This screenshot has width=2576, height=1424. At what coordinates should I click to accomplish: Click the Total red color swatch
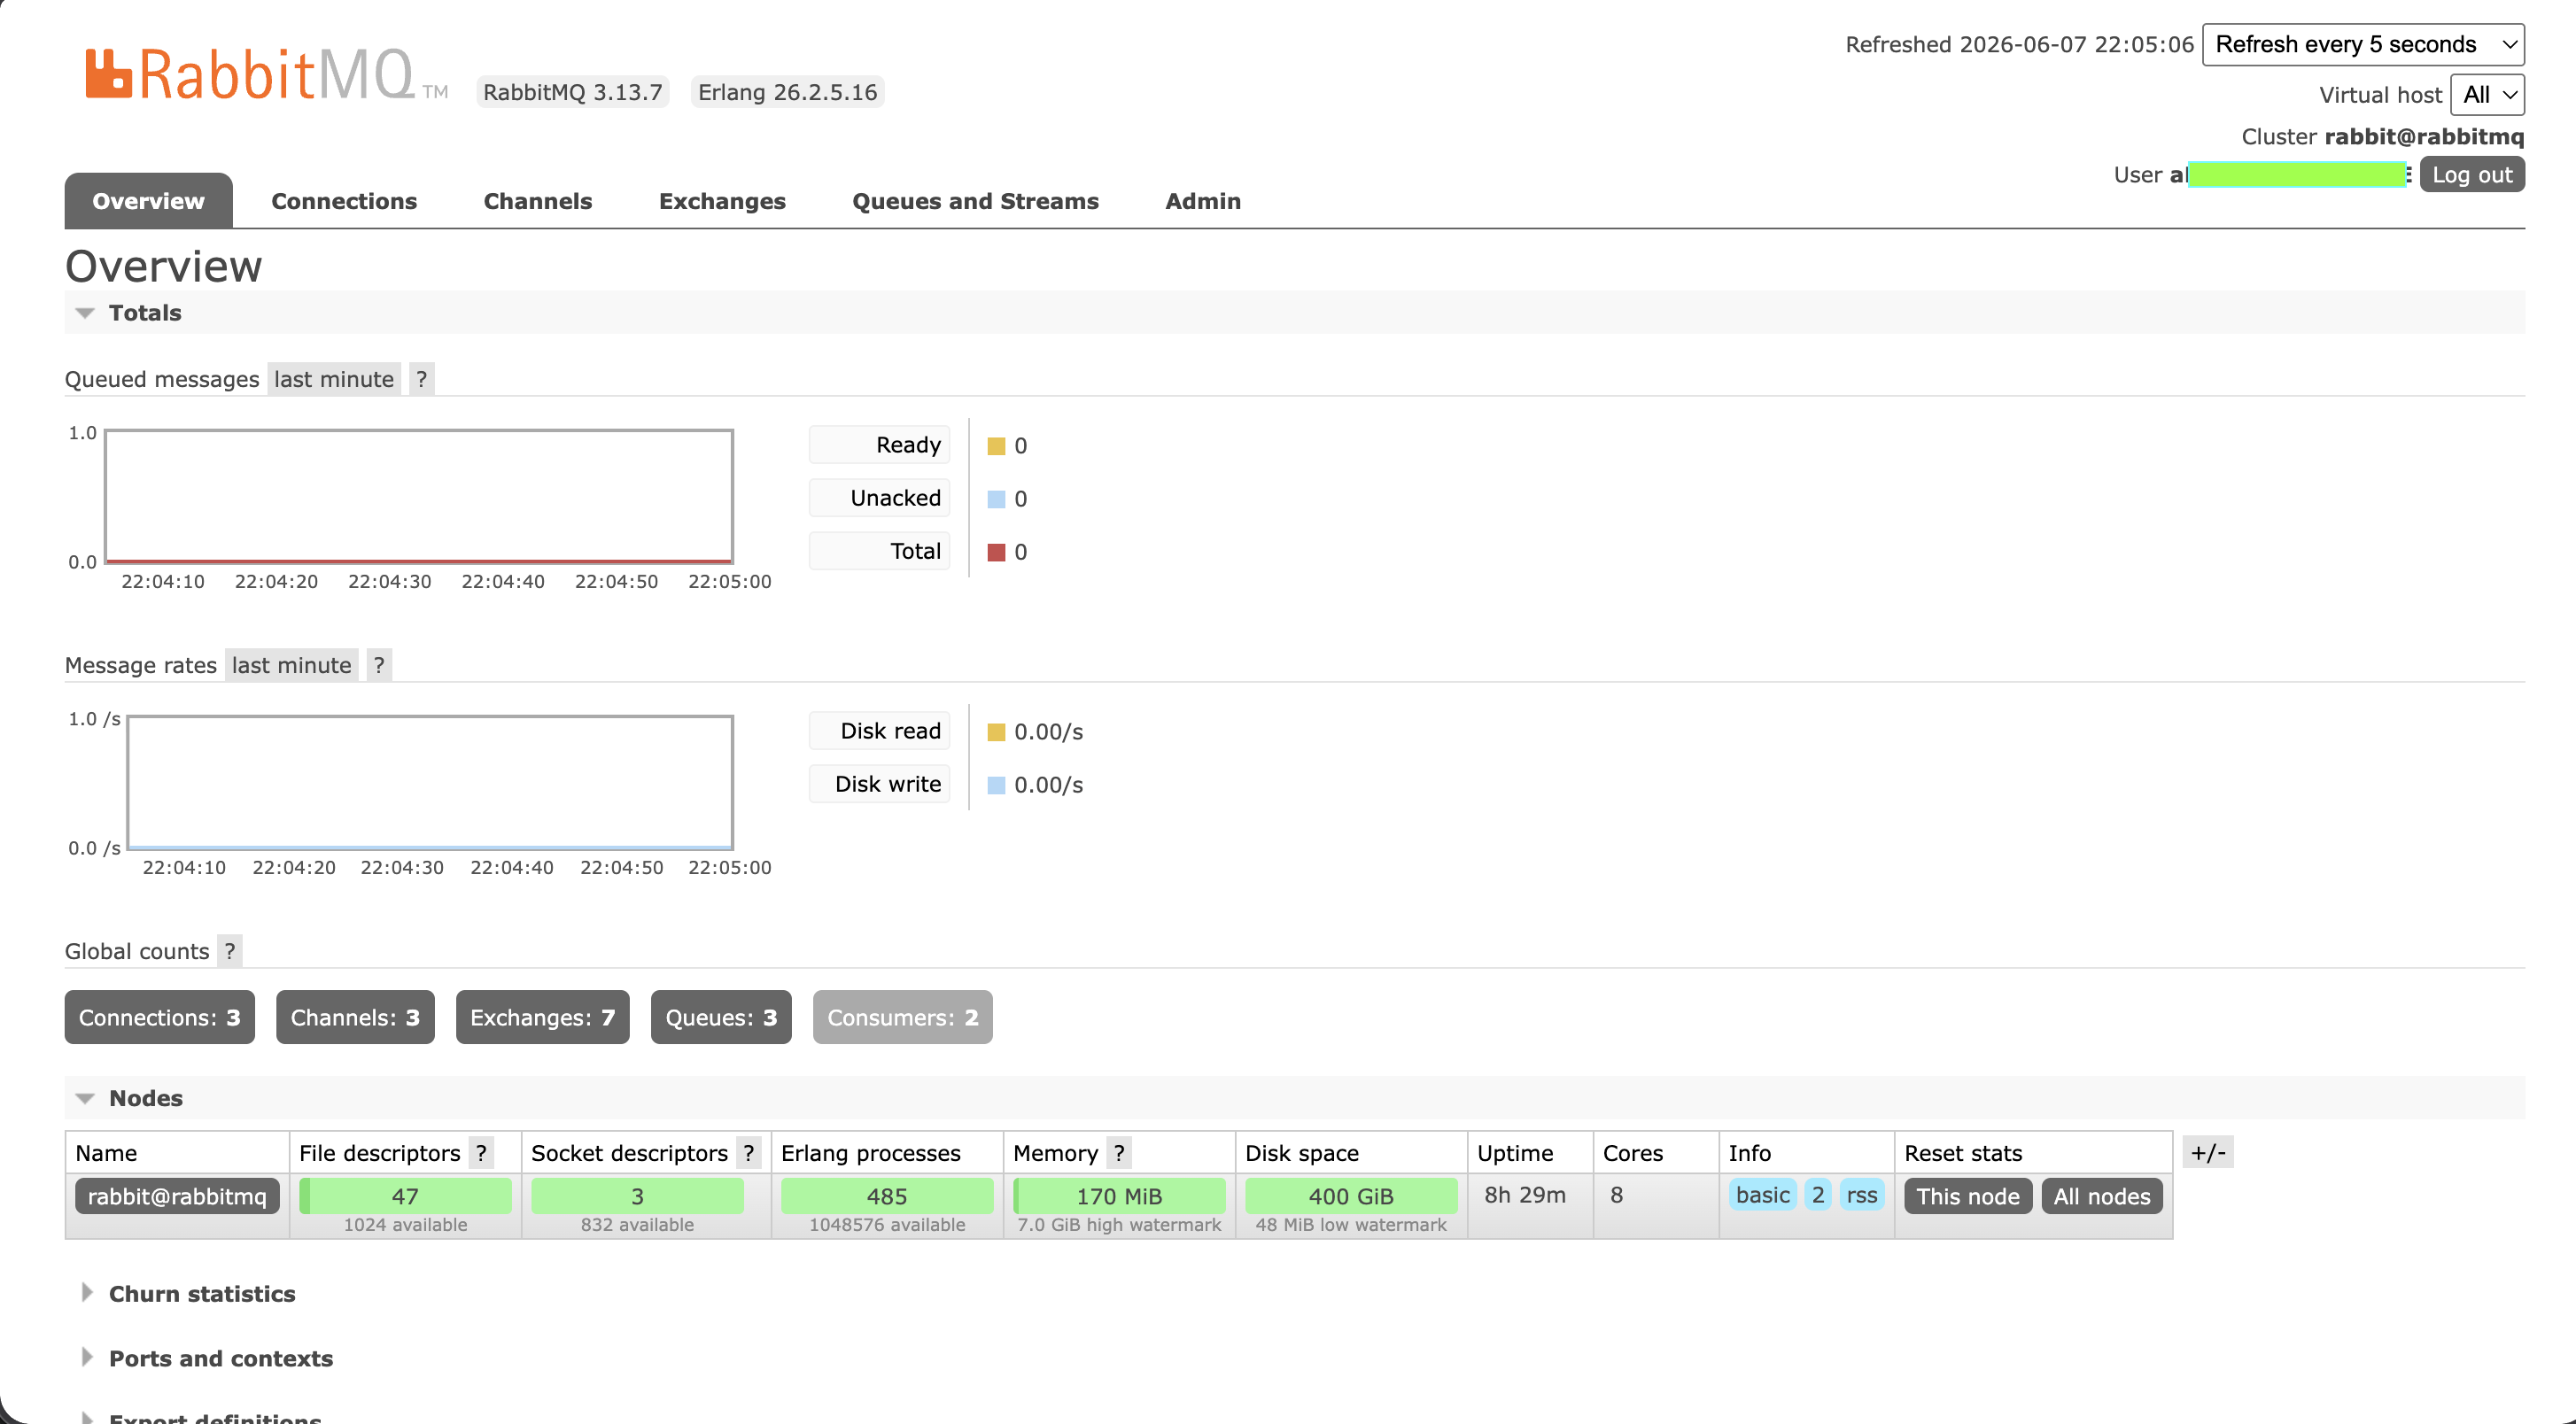click(996, 552)
